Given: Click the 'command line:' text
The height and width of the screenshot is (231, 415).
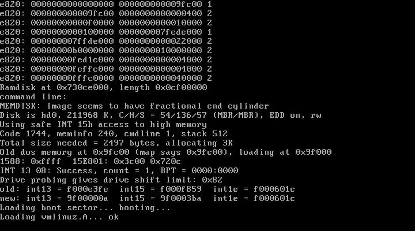Looking at the screenshot, I should coord(33,96).
